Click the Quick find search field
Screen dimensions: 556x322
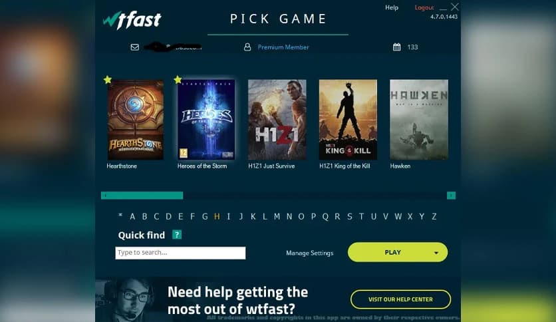coord(180,253)
